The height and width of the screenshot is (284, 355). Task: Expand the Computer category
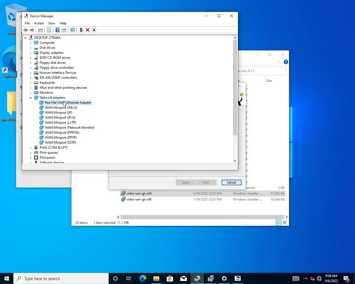(31, 43)
